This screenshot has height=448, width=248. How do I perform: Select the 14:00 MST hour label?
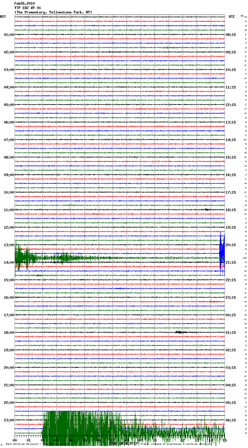pyautogui.click(x=9, y=263)
